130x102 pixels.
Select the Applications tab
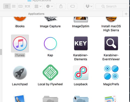point(36,14)
